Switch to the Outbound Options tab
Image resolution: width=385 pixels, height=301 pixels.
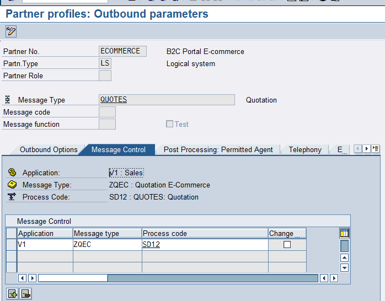pyautogui.click(x=49, y=150)
